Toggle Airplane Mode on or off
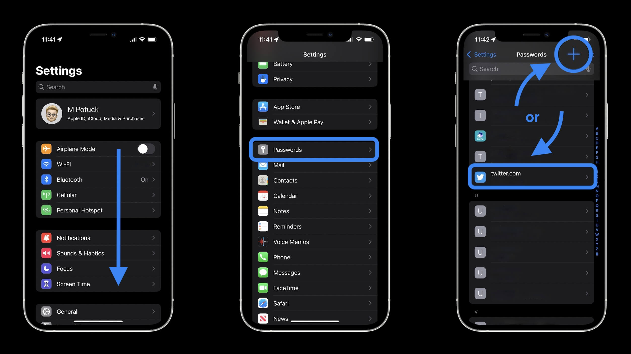 point(146,149)
